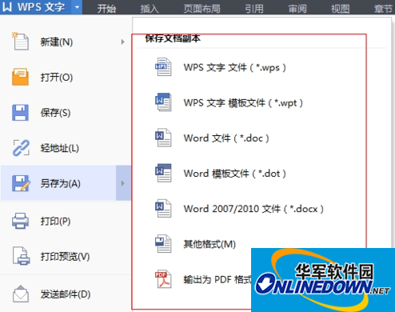The width and height of the screenshot is (395, 312).
Task: Click the Word template .dot icon
Action: pyautogui.click(x=163, y=173)
